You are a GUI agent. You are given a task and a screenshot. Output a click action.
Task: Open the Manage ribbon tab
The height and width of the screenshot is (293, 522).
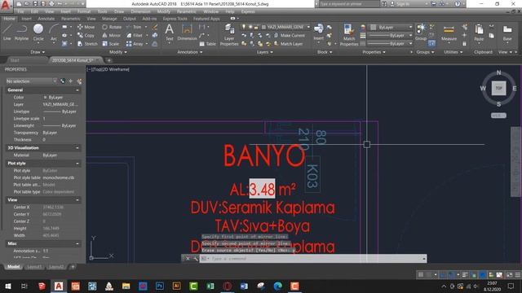(x=109, y=19)
